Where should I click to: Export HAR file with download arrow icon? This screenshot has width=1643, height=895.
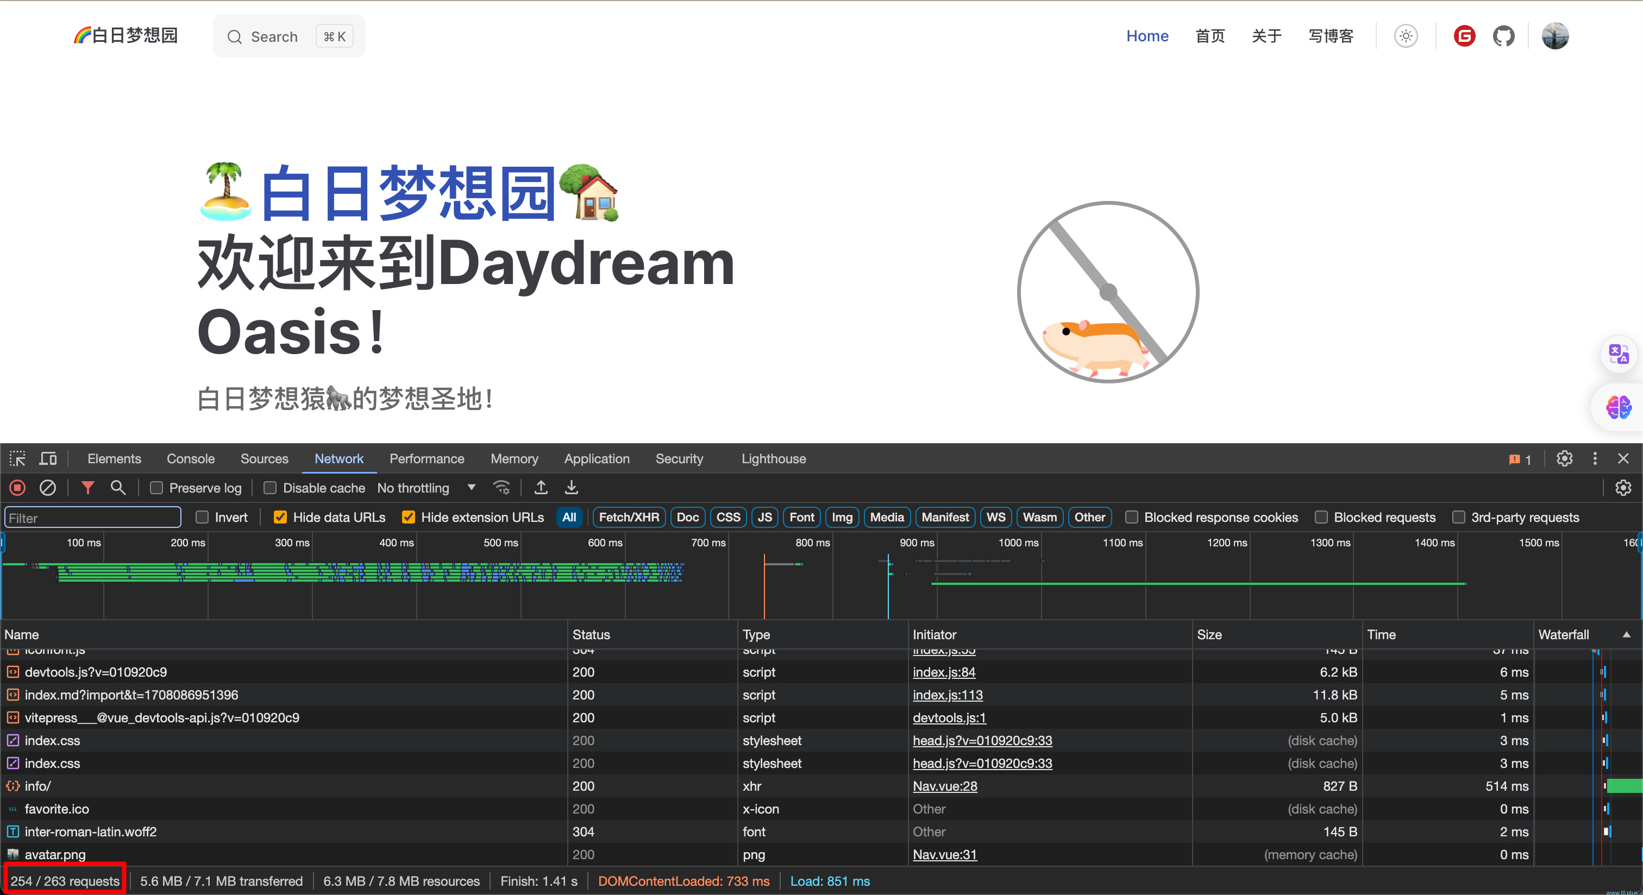pos(572,488)
